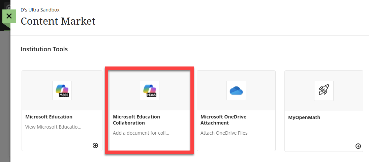
Task: Click the Microsoft Education Collaboration M365 icon
Action: [150, 90]
